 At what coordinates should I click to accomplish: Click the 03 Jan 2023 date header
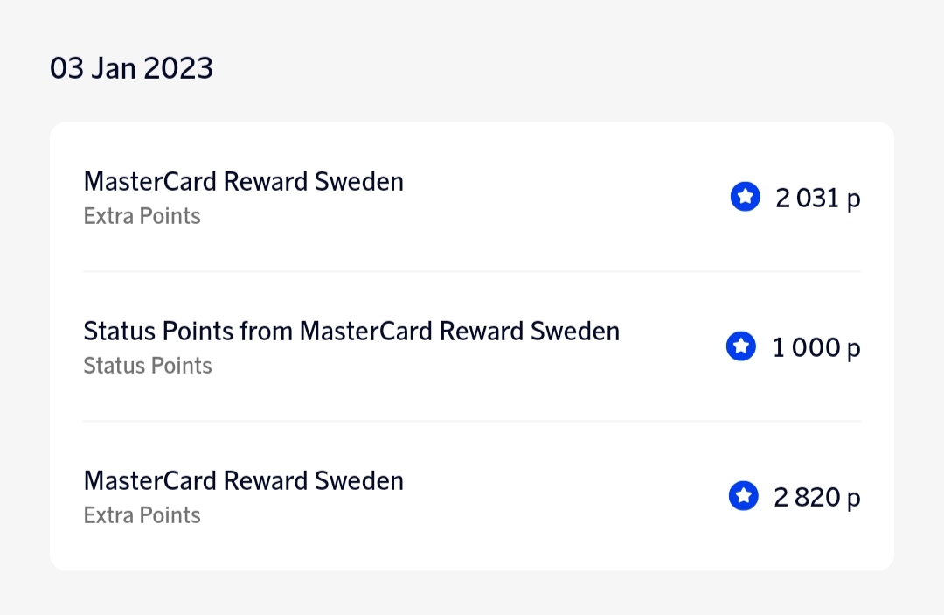tap(131, 68)
